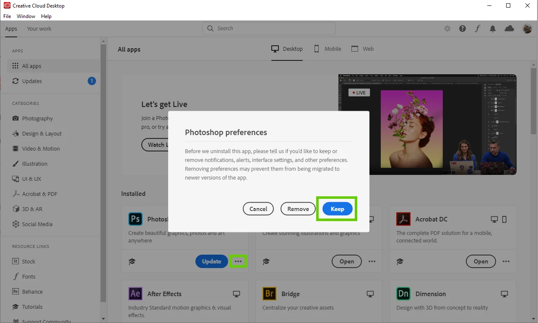This screenshot has width=538, height=323.
Task: Click the Bridge desktop monitor icon
Action: pos(370,294)
